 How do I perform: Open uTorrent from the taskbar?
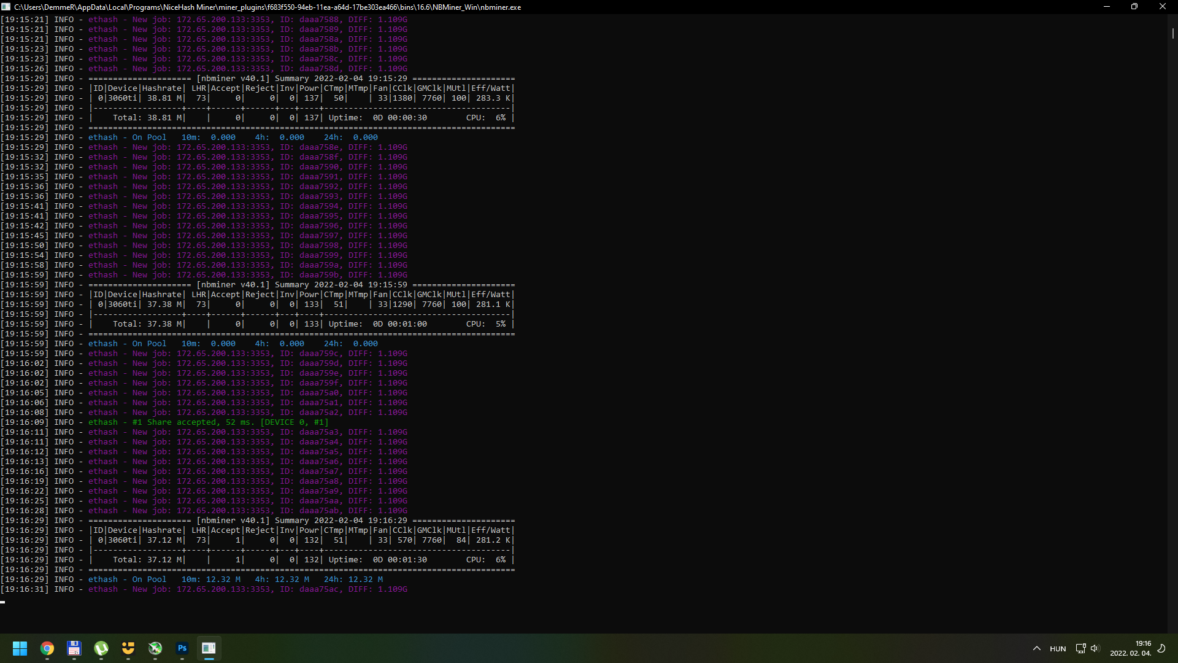click(x=101, y=648)
